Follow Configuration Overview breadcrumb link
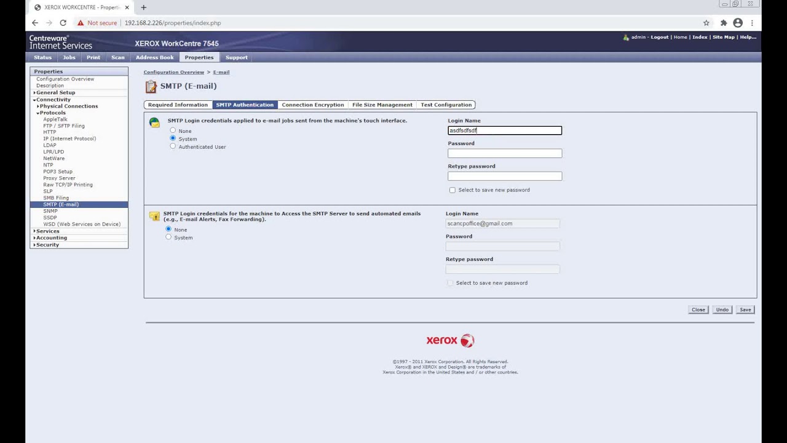Image resolution: width=787 pixels, height=443 pixels. (x=174, y=72)
